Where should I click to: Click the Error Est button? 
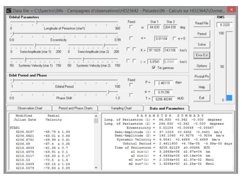202,55
